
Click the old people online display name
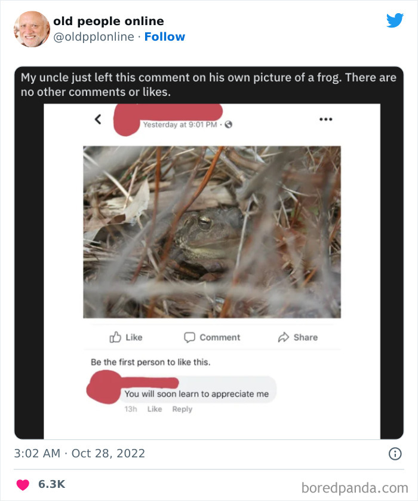[108, 22]
